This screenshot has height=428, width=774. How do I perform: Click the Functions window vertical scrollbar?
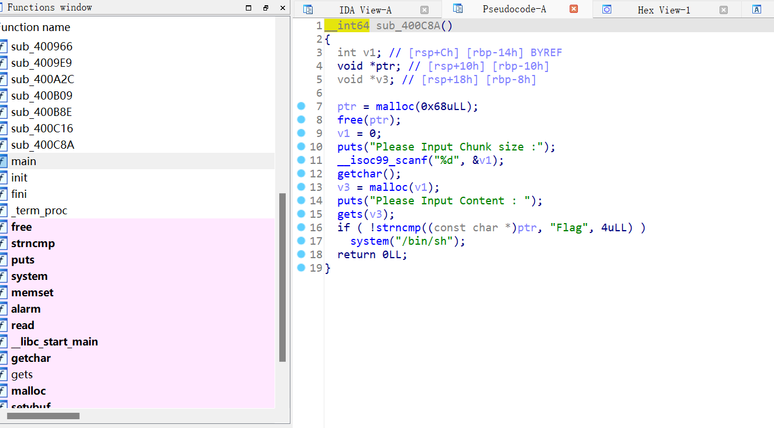coord(283,278)
